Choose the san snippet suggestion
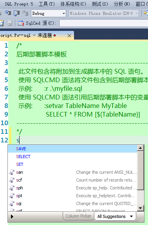This screenshot has width=148, height=225. point(72,172)
